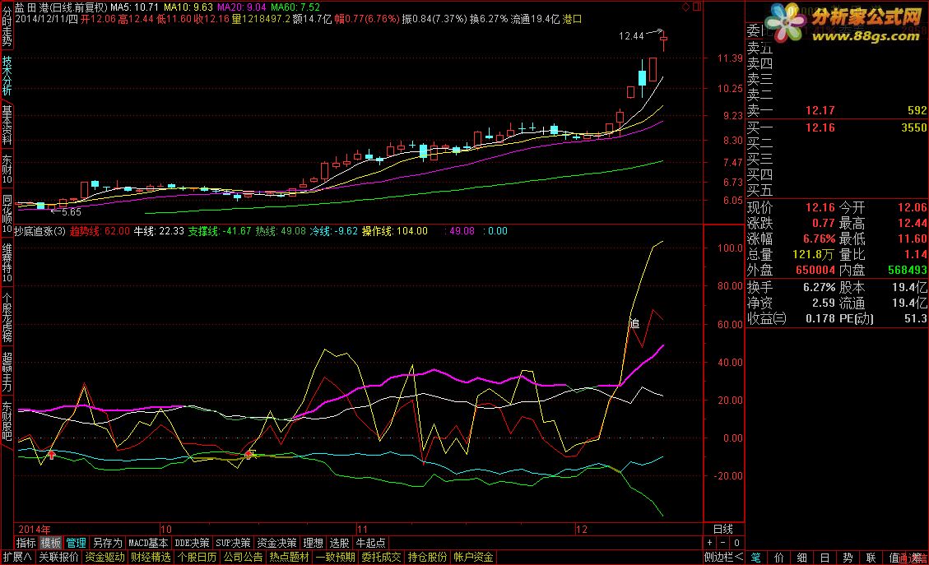Open the 持仓股份 tab
Screen dimensions: 929x565
point(427,558)
